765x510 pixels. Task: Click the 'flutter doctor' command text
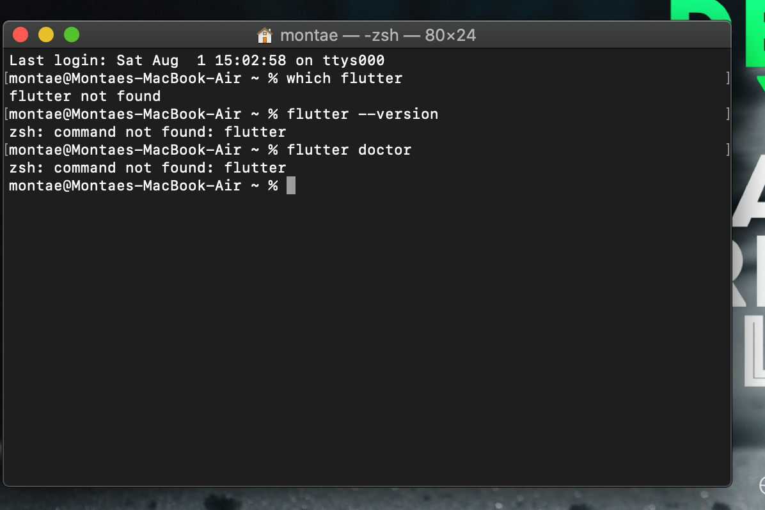pyautogui.click(x=349, y=150)
